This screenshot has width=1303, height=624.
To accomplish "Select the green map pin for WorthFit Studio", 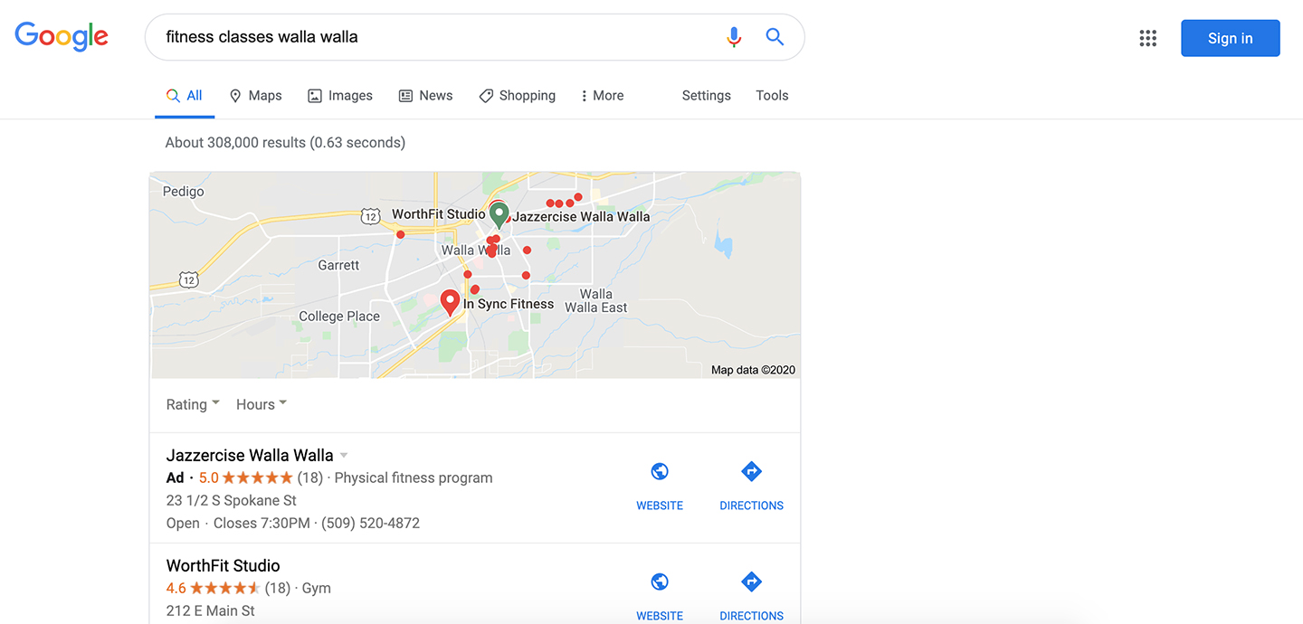I will [499, 212].
